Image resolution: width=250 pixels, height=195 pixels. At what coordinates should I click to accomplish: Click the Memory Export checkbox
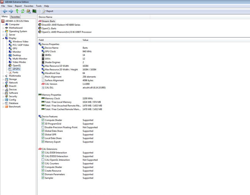pyautogui.click(x=43, y=142)
